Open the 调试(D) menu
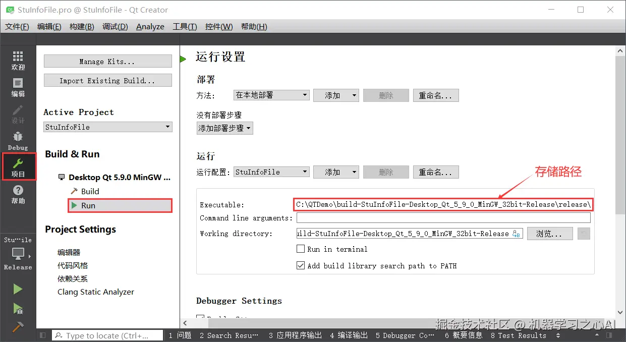This screenshot has height=342, width=626. [x=115, y=26]
